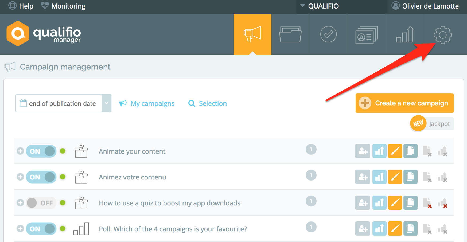
Task: Reset statistics for quiz app downloads campaign
Action: click(443, 203)
